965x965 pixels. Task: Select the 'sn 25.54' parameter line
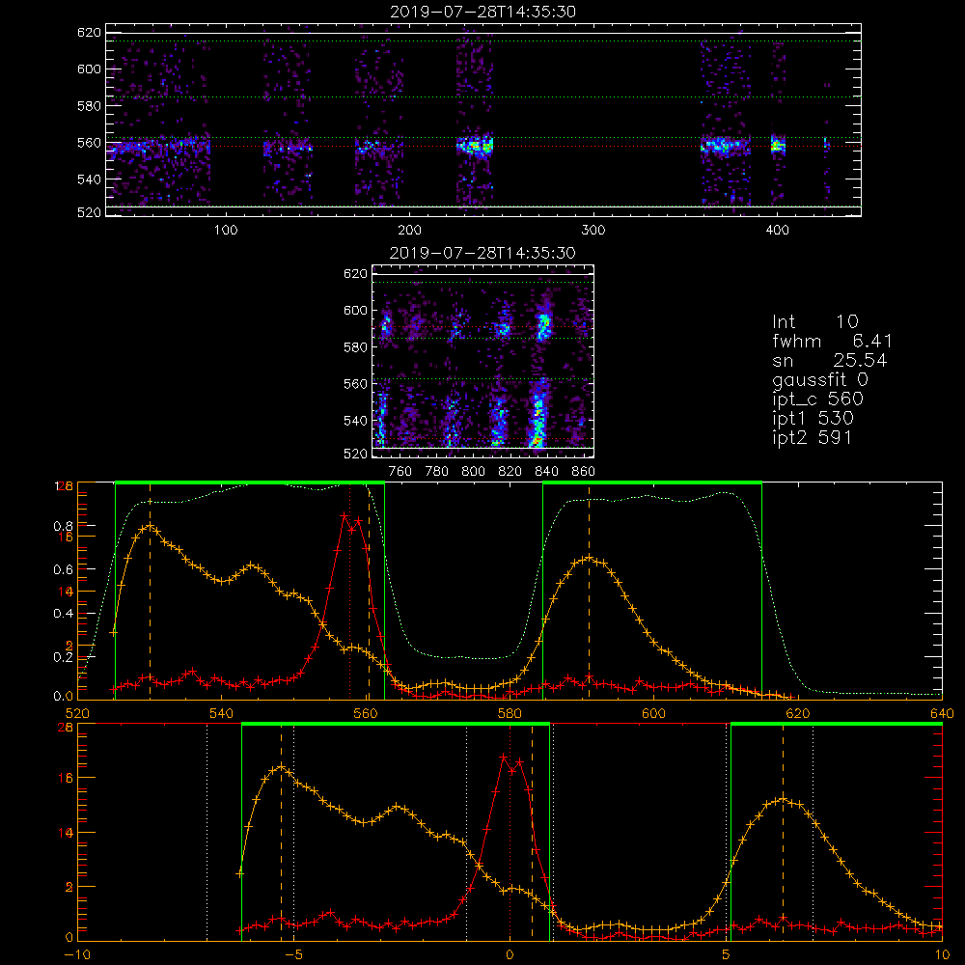pyautogui.click(x=830, y=360)
